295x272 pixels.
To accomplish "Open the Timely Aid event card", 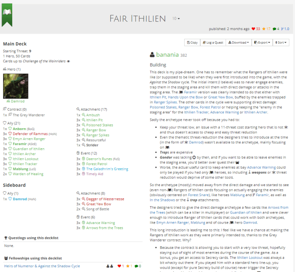I will [95, 174].
